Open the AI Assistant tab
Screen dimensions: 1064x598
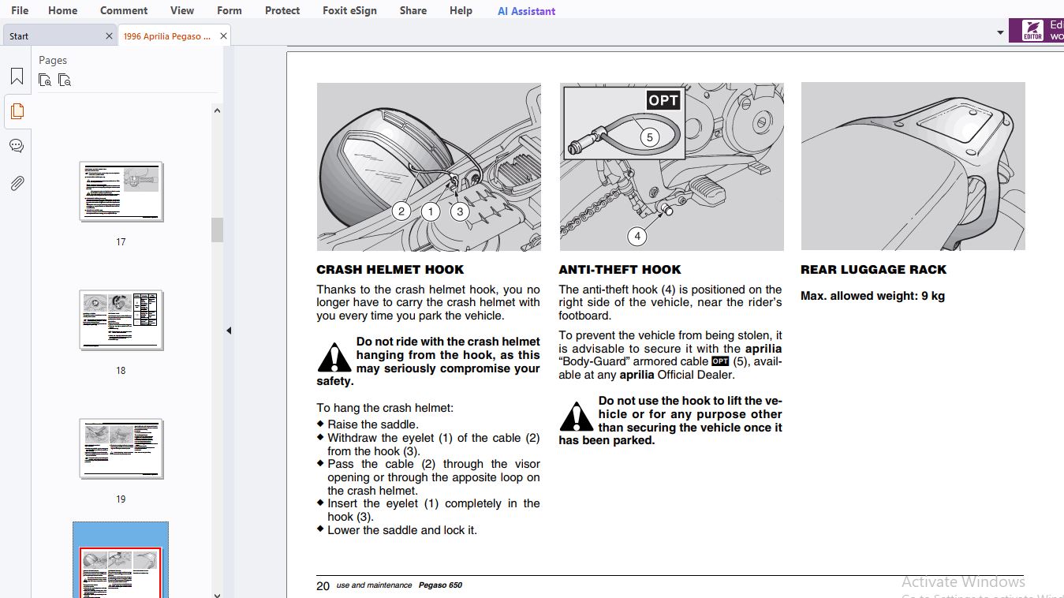pos(526,11)
